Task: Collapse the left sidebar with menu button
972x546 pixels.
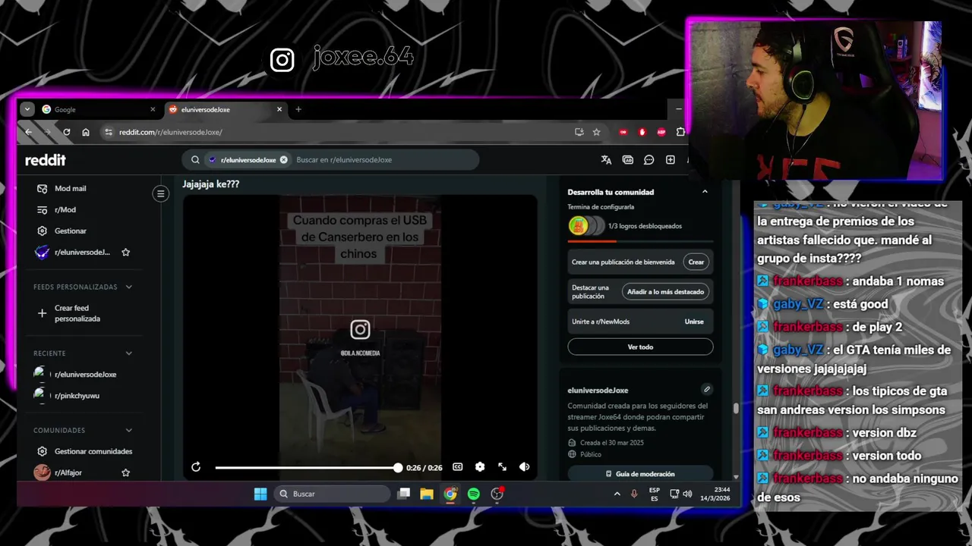Action: pos(160,193)
